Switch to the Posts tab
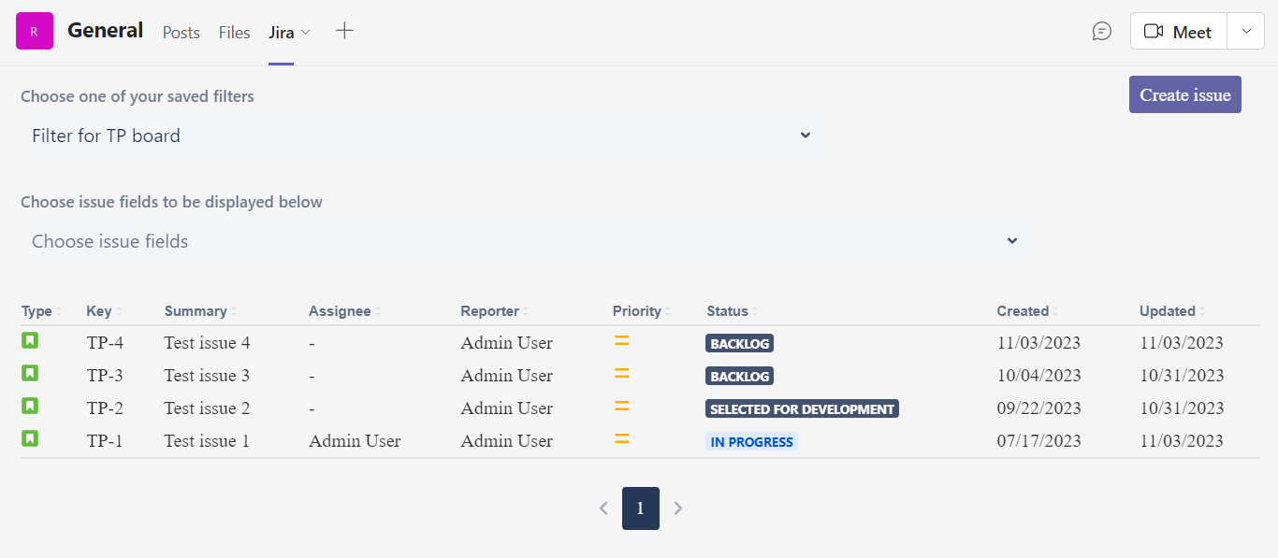1278x558 pixels. pos(181,33)
